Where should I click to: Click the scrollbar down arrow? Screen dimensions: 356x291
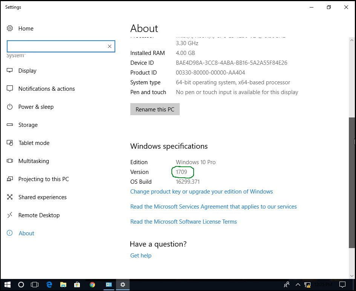[352, 276]
